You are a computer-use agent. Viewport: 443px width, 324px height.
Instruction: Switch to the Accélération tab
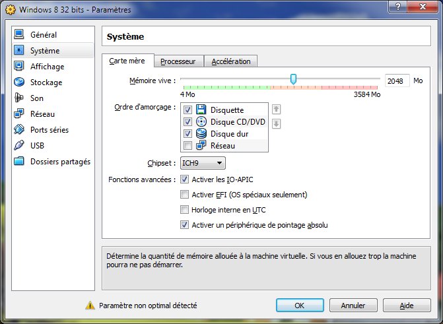pyautogui.click(x=231, y=61)
